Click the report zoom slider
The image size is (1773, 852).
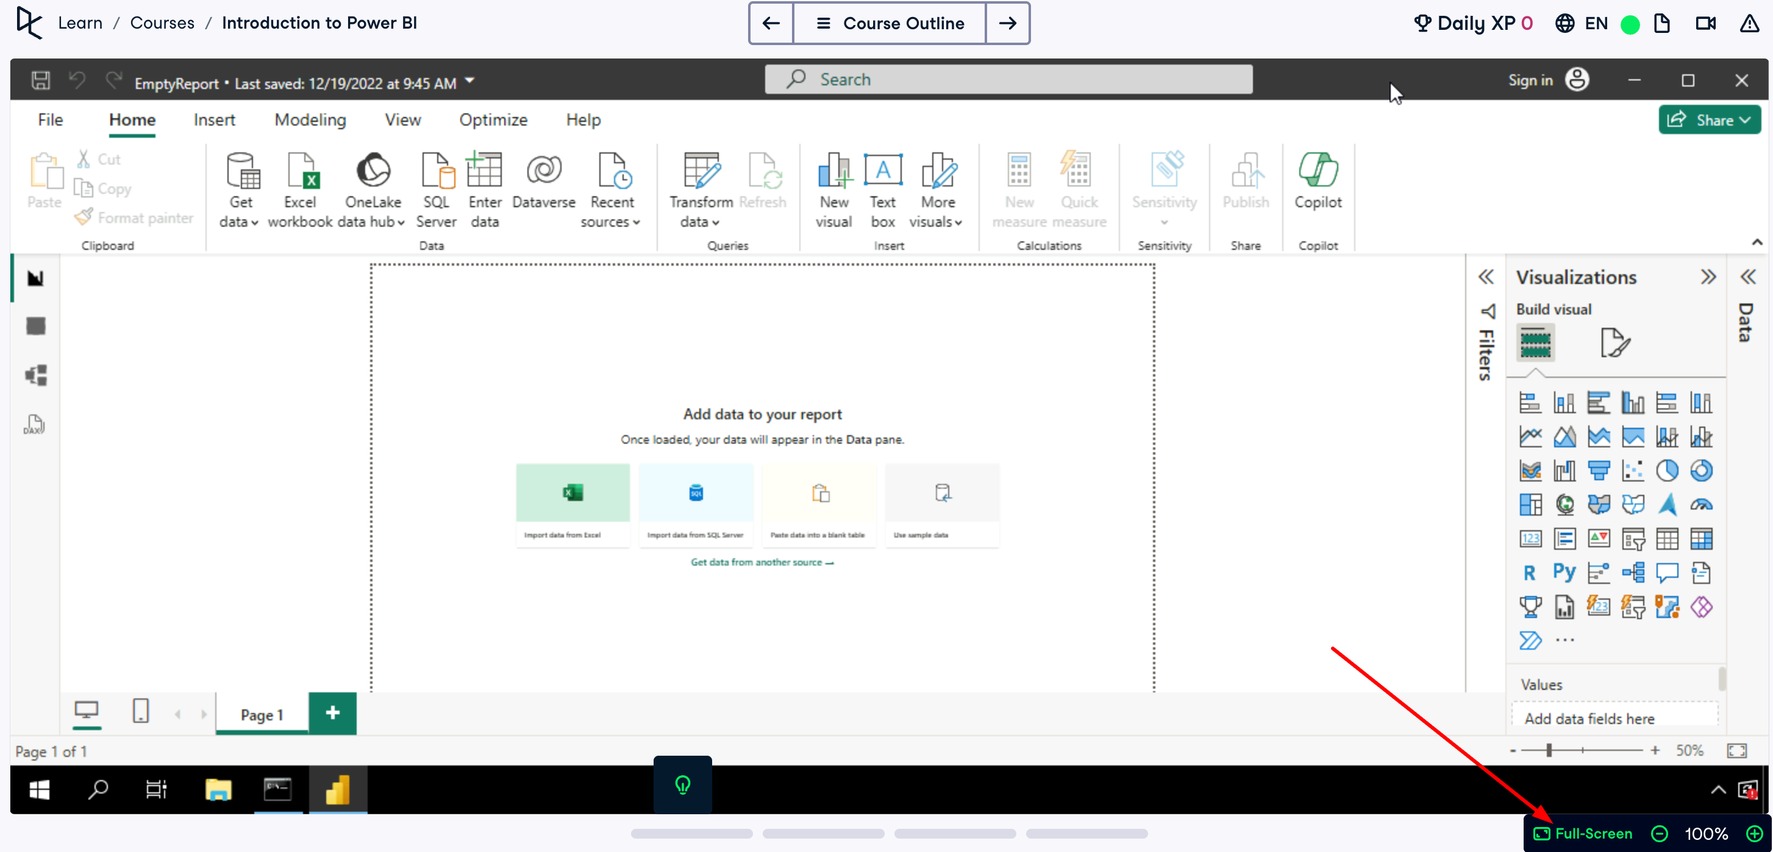(1582, 750)
